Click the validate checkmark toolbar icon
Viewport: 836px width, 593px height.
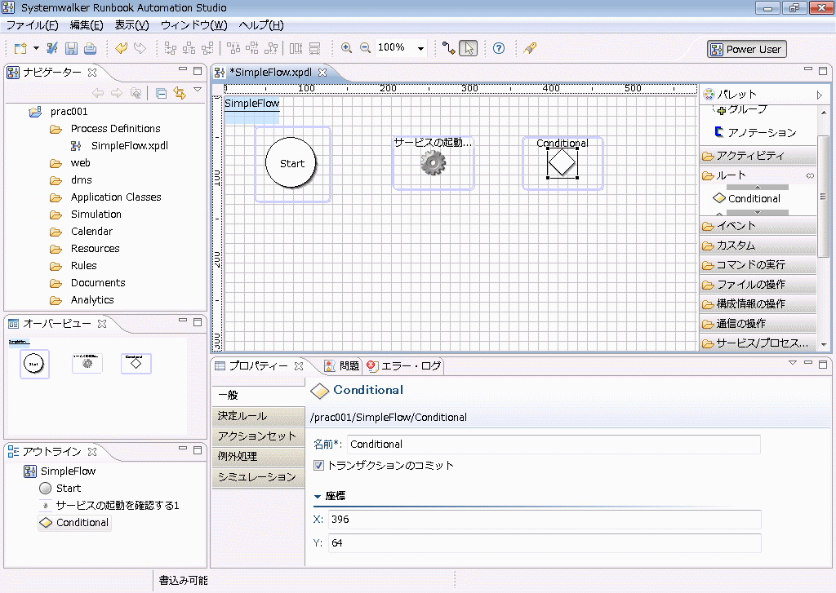51,48
